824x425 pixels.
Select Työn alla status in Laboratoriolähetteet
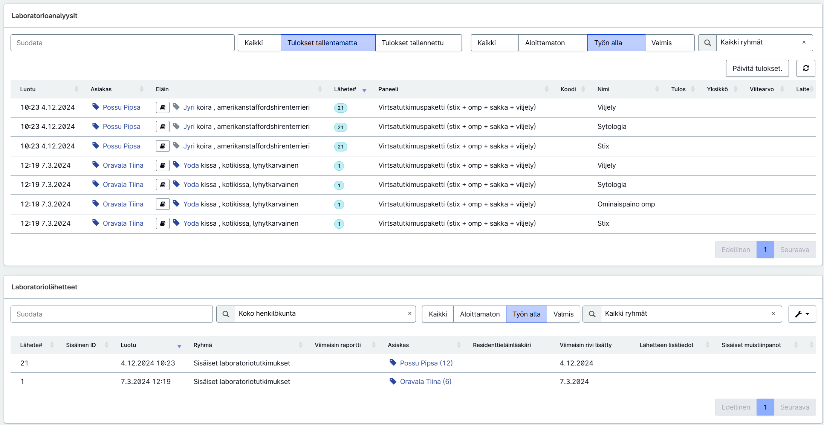tap(526, 314)
